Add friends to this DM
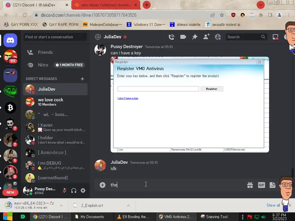295x221 pixels. 206,37
